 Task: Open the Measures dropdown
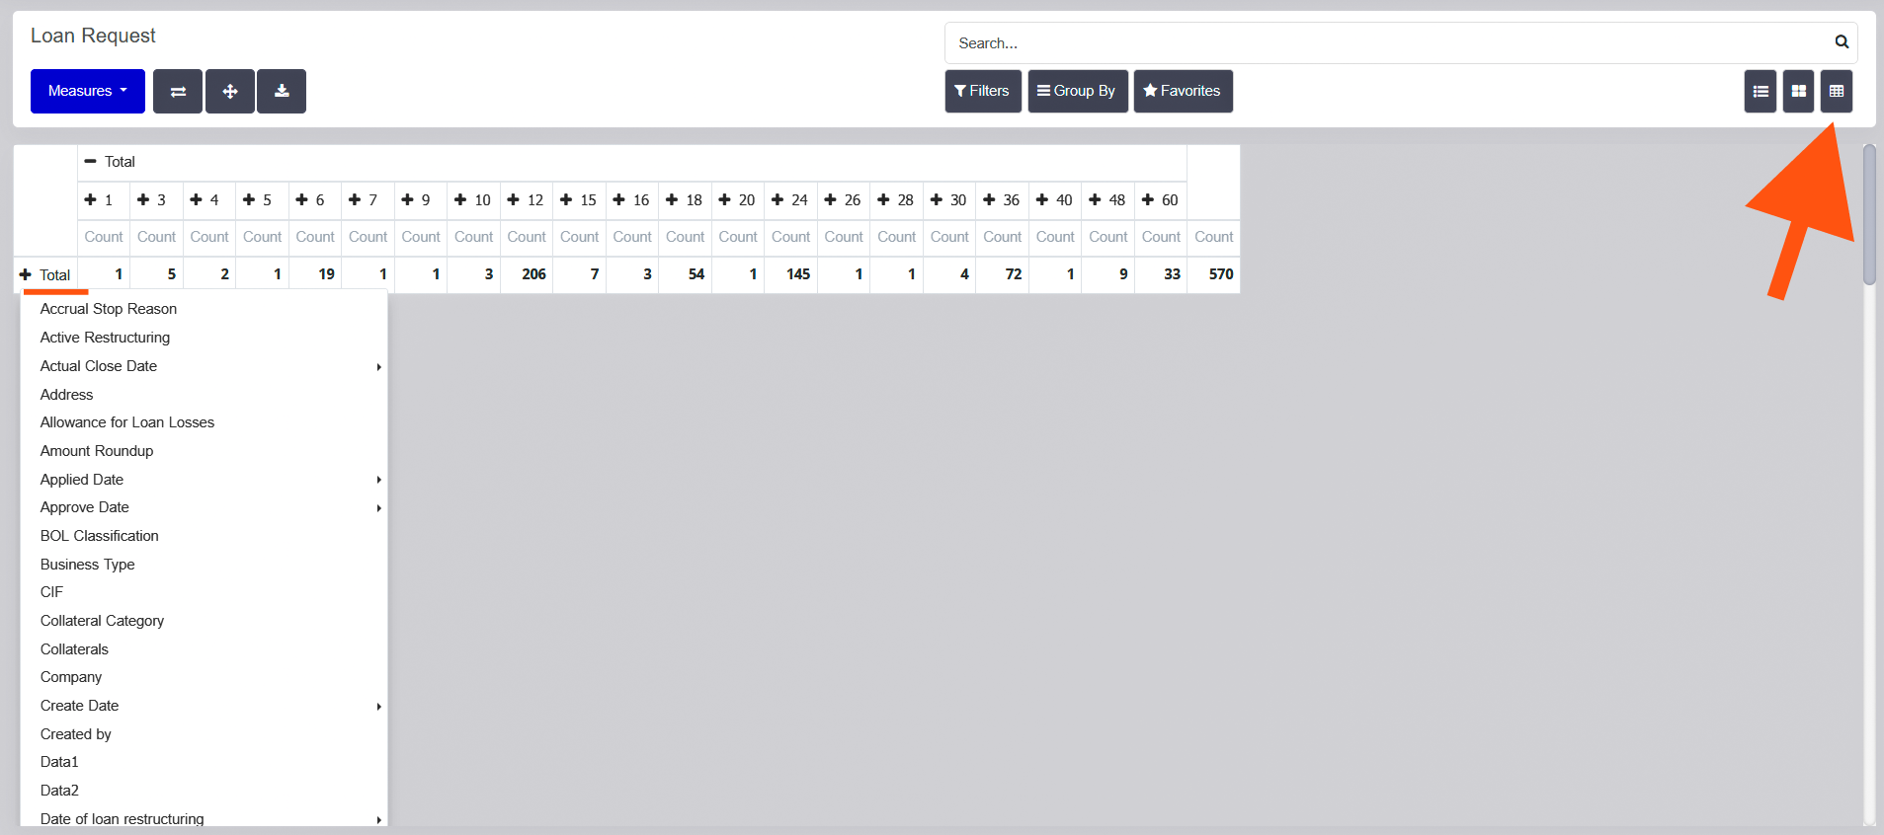(x=88, y=92)
